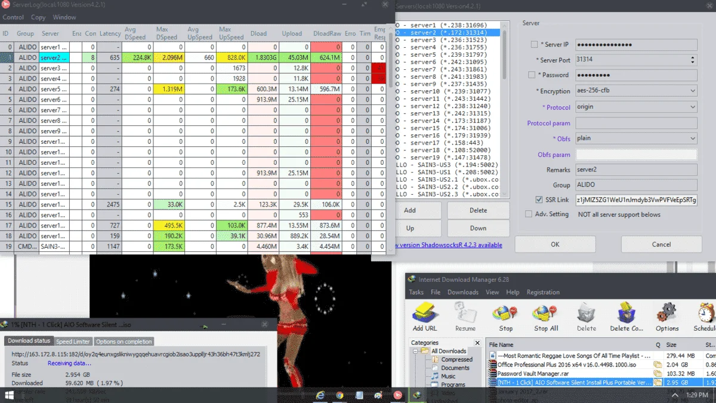Confirm with the OK button

555,244
